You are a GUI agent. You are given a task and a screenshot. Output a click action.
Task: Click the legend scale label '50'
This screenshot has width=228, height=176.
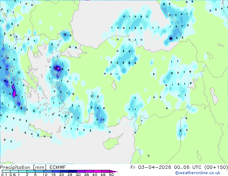(x=111, y=175)
